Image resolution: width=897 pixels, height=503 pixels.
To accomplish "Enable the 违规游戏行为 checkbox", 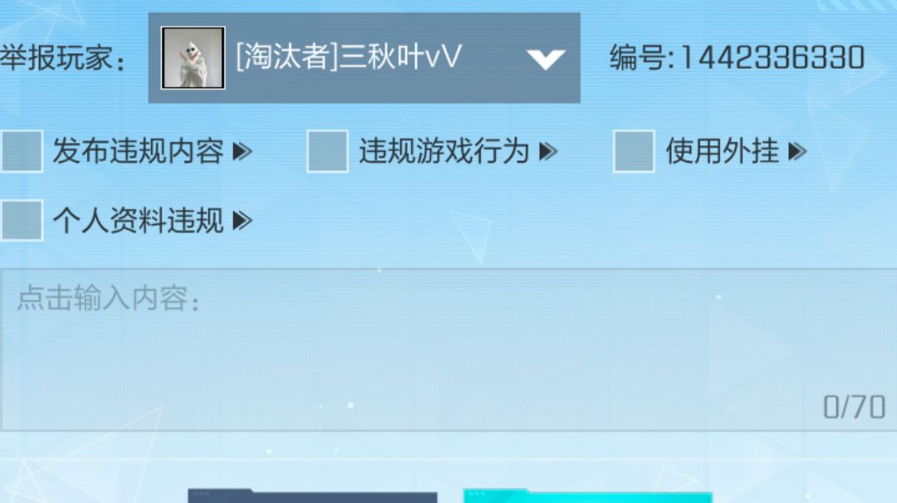I will point(327,151).
